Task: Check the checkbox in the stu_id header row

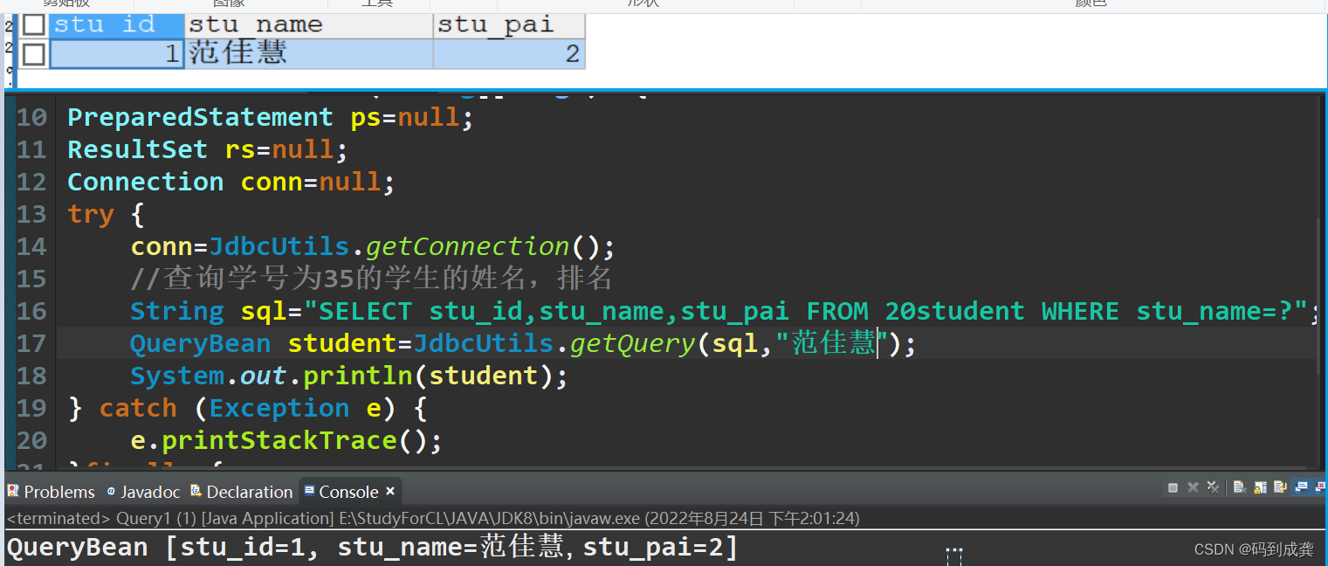Action: coord(33,24)
